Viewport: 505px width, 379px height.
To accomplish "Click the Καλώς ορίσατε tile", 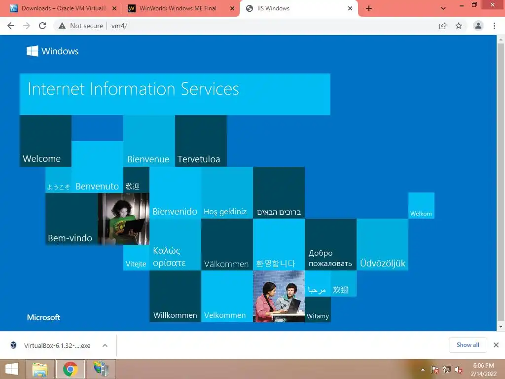I will [175, 245].
